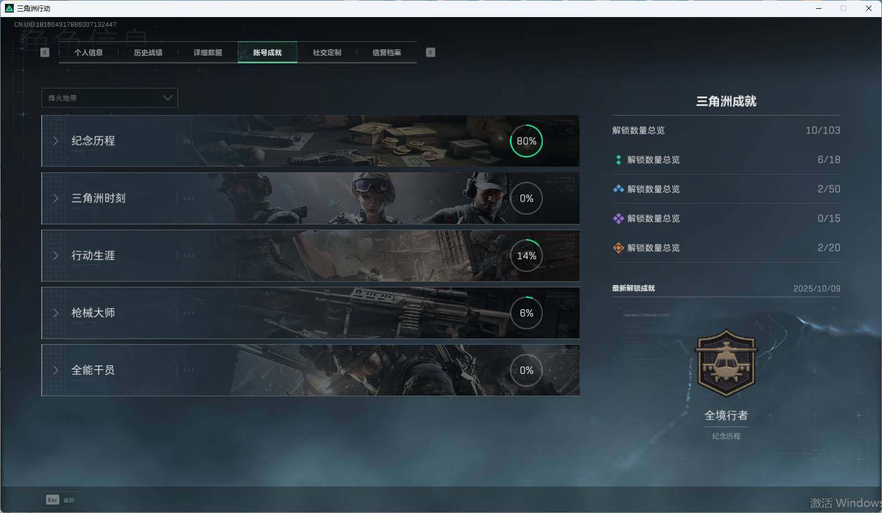Expand the 枪械大师 category chevron
This screenshot has height=513, width=882.
point(56,313)
